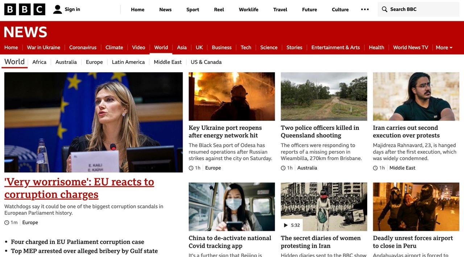The height and width of the screenshot is (257, 464).
Task: Select the World tab in news bar
Action: [x=161, y=47]
